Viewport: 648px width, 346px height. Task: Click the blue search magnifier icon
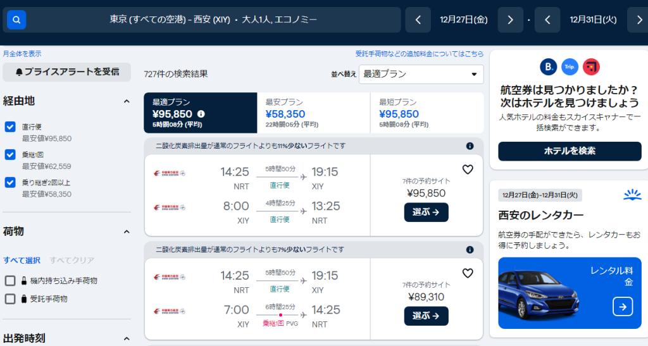point(16,20)
